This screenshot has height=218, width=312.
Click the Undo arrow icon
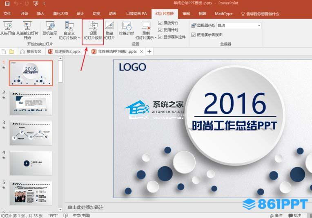click(16, 3)
